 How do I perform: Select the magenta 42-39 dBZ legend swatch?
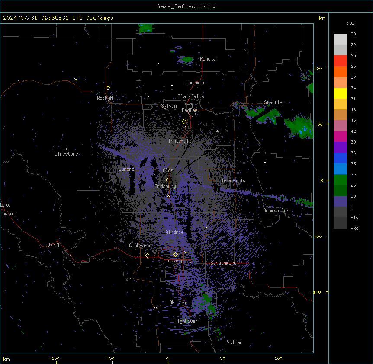(340, 136)
